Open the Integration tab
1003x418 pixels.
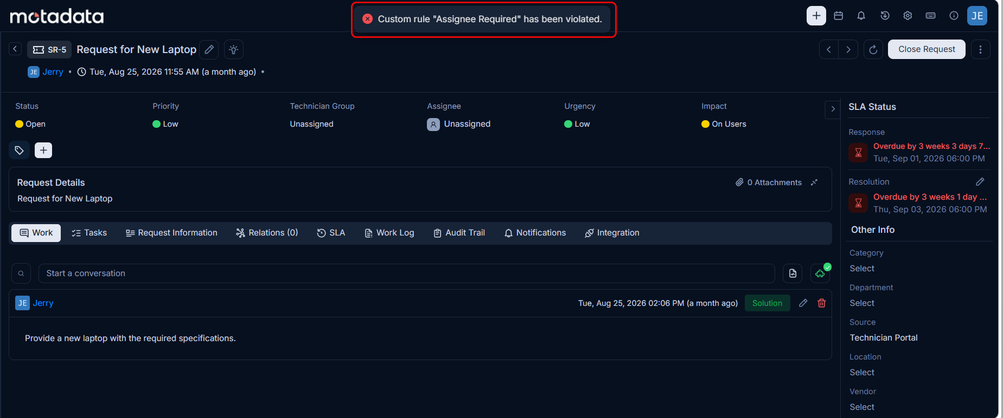(612, 233)
